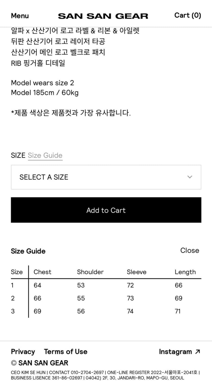Click the dropdown chevron on size selector
The width and height of the screenshot is (212, 384).
coord(189,177)
